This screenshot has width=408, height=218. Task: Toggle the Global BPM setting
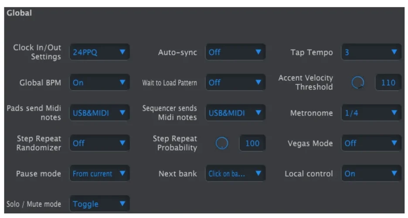(x=99, y=82)
